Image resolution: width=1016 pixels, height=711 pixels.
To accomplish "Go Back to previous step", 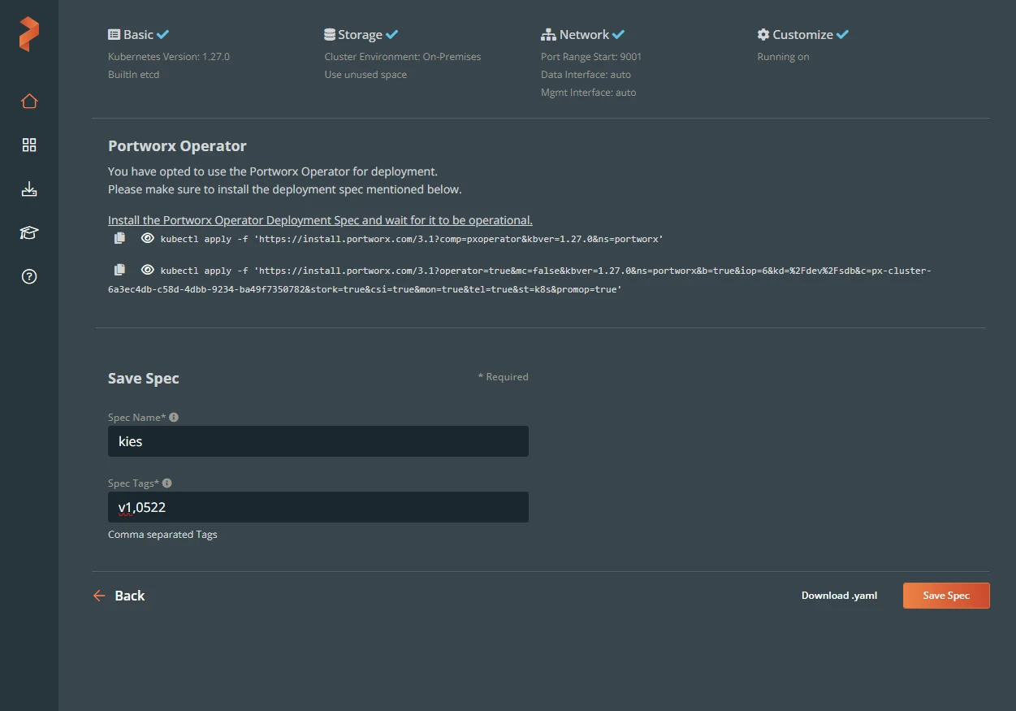I will click(x=119, y=596).
